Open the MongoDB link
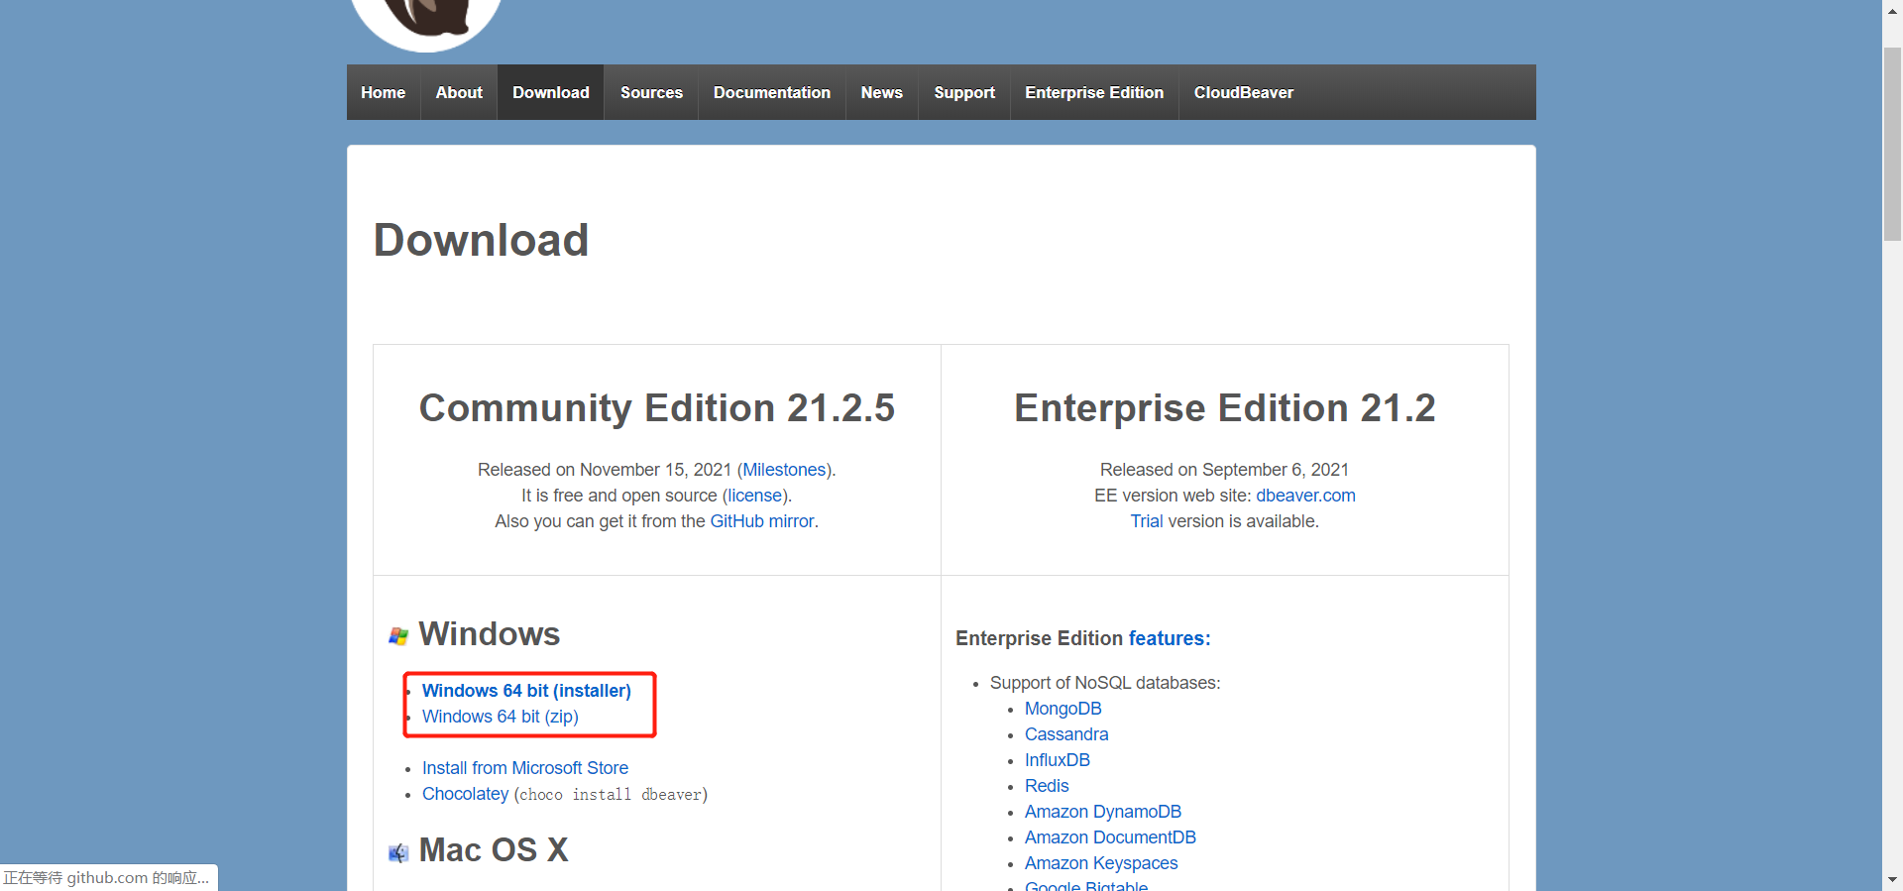The height and width of the screenshot is (891, 1903). [1063, 709]
